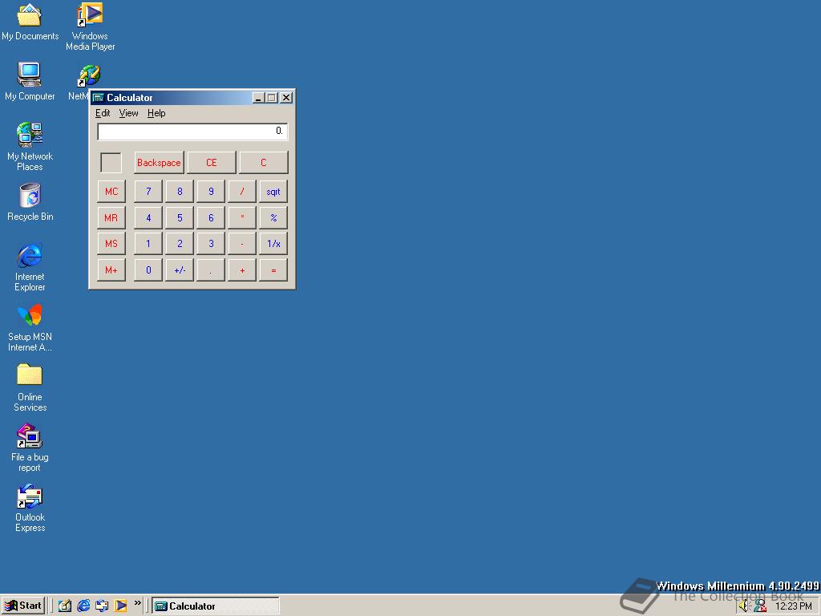
Task: Click the MS memory store button
Action: pos(111,244)
